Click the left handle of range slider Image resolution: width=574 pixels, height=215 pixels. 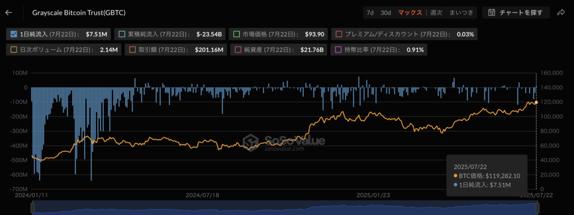[32, 208]
